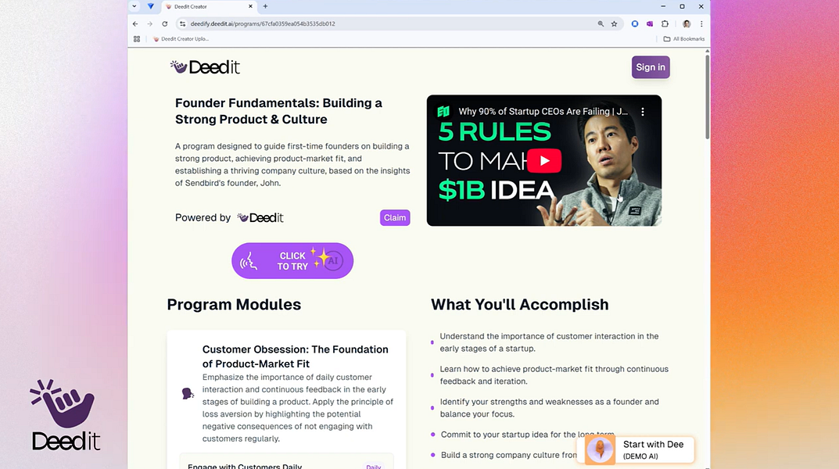Image resolution: width=839 pixels, height=469 pixels.
Task: Click the Click To Try AI button
Action: click(x=292, y=261)
